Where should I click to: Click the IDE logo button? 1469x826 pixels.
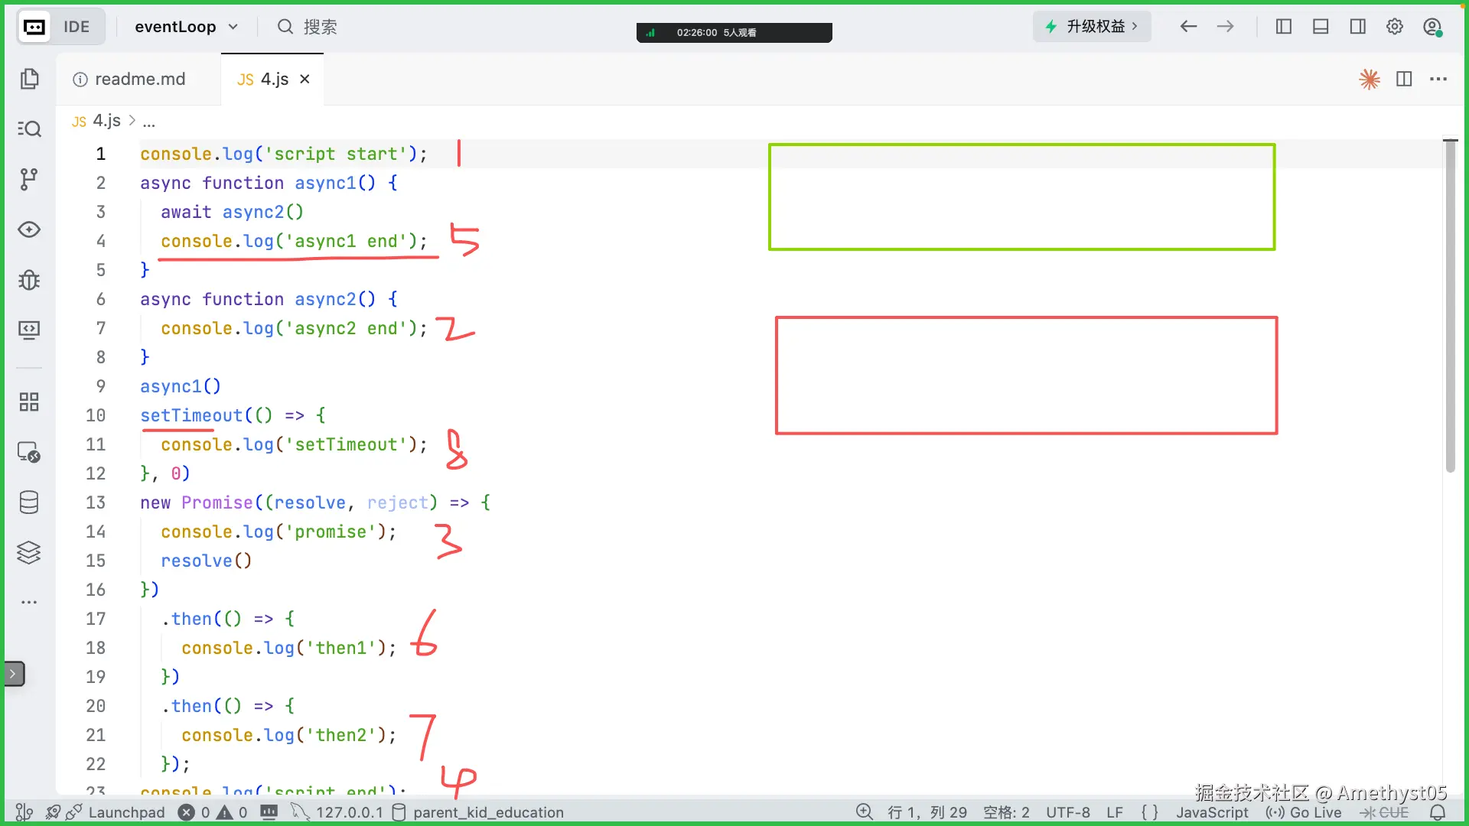[60, 27]
